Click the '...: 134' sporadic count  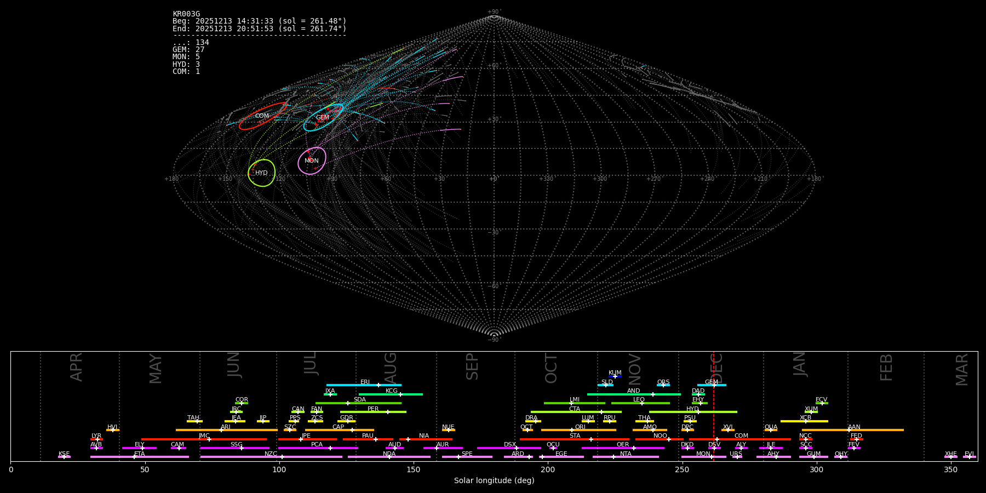191,43
